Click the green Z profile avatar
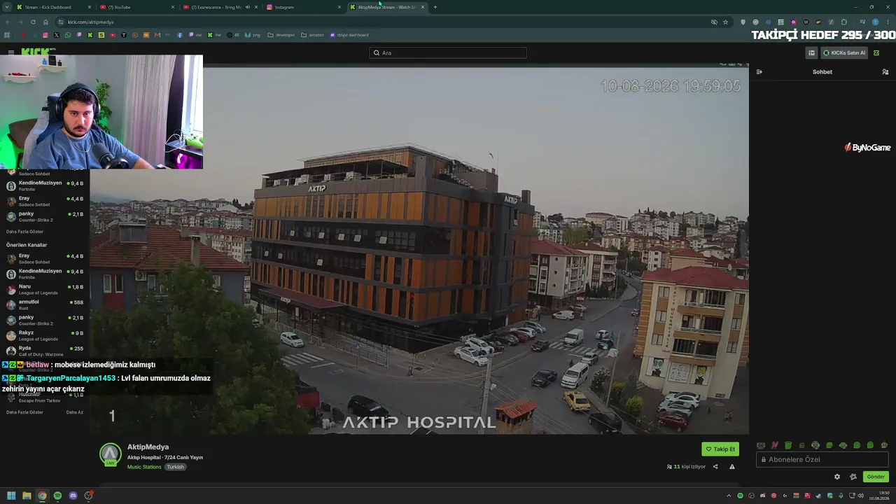This screenshot has height=504, width=896. [876, 52]
